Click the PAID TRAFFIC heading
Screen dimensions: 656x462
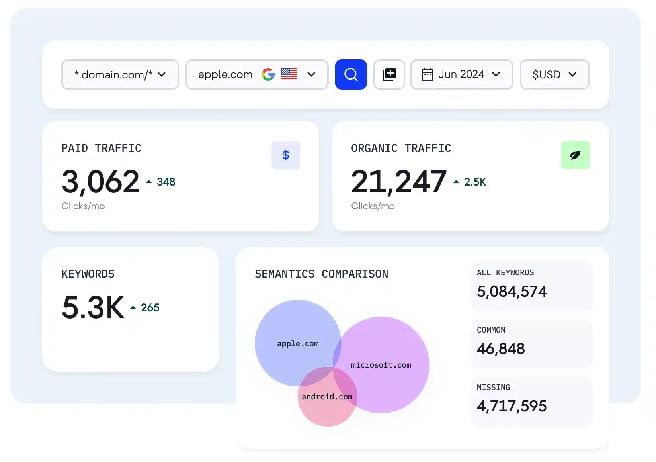click(x=101, y=148)
